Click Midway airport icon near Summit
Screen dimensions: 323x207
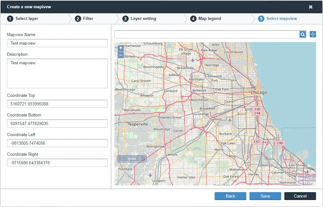click(230, 120)
